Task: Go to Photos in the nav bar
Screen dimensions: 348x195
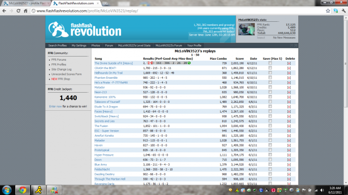Action: 96,45
